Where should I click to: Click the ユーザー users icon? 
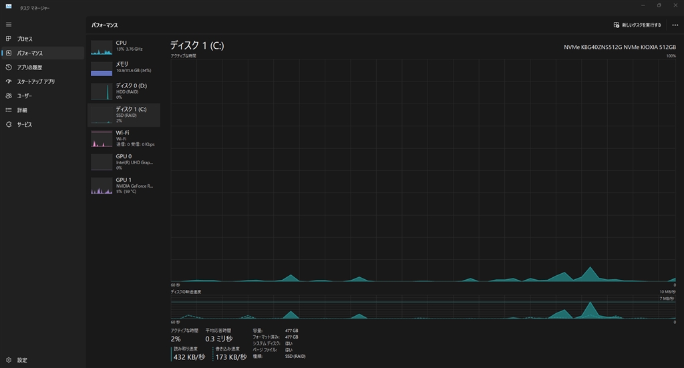9,96
